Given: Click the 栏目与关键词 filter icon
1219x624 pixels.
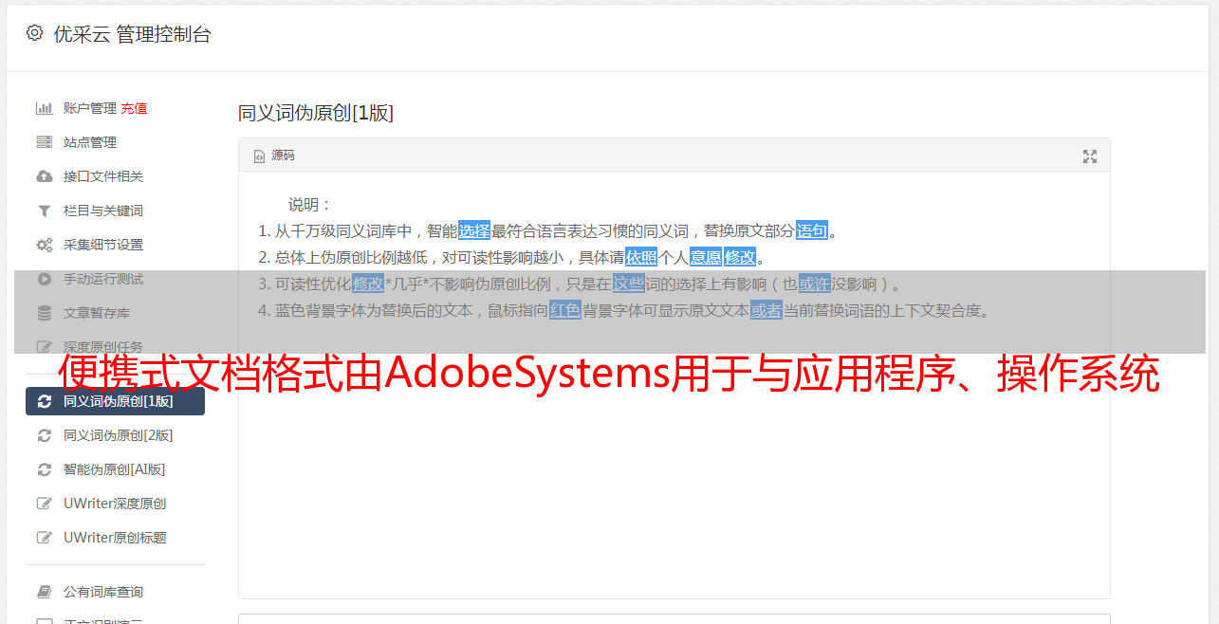Looking at the screenshot, I should [x=44, y=211].
